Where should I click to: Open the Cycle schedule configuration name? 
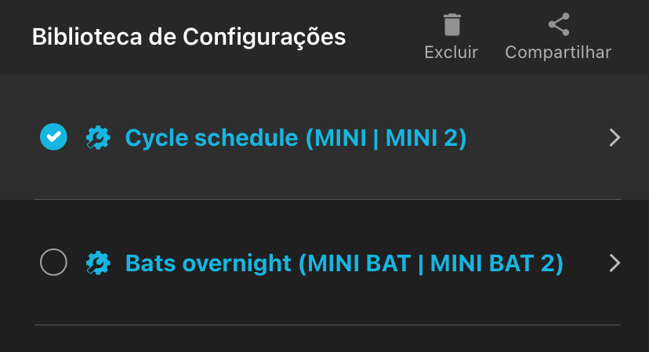click(212, 138)
